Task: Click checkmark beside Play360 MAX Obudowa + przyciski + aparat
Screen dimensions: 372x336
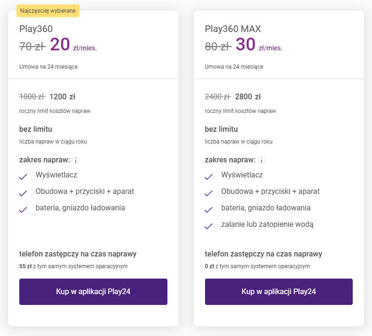Action: click(209, 193)
